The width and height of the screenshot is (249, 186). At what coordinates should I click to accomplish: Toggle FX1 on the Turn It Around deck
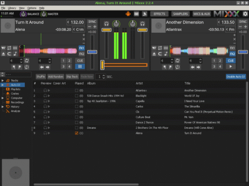(82, 48)
